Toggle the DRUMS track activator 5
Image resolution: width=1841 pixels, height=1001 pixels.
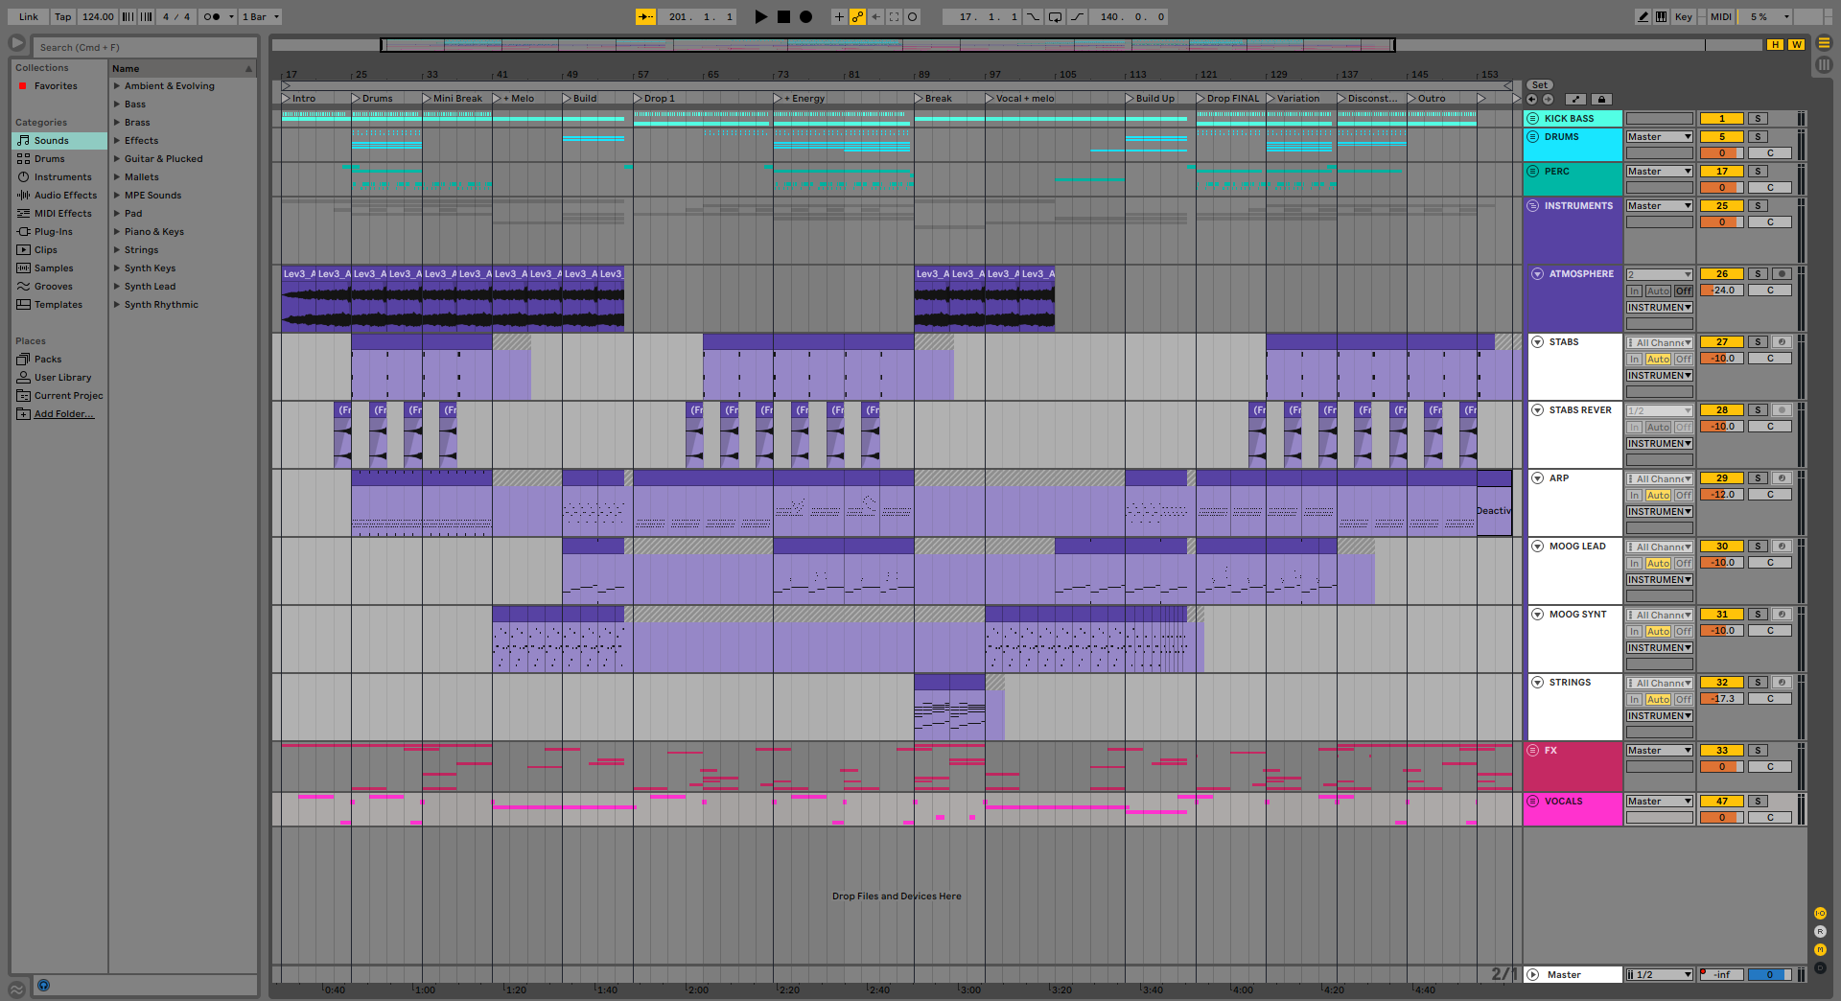tap(1722, 137)
